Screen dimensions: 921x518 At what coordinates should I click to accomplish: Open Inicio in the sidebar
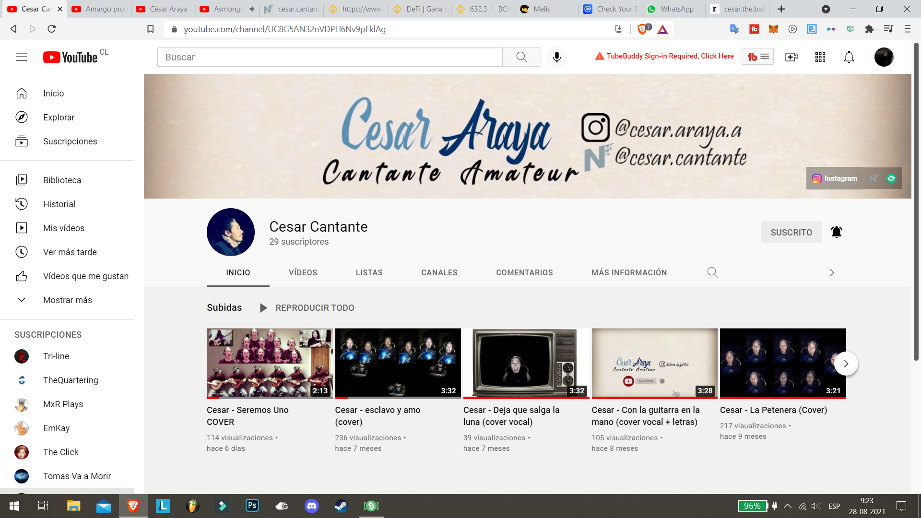coord(67,94)
